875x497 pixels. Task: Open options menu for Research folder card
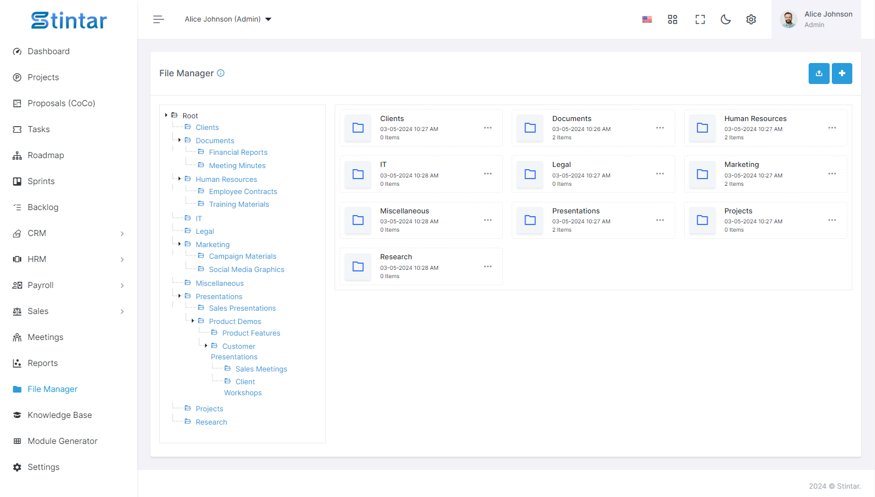click(x=488, y=266)
